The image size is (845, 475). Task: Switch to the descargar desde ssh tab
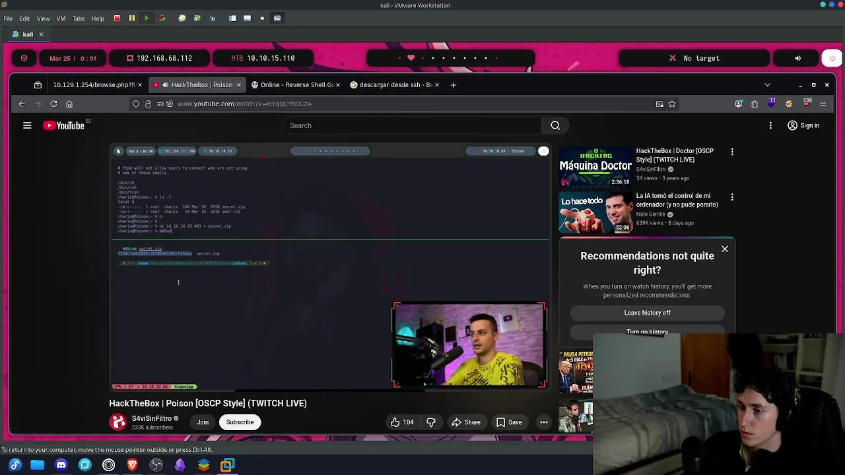395,84
